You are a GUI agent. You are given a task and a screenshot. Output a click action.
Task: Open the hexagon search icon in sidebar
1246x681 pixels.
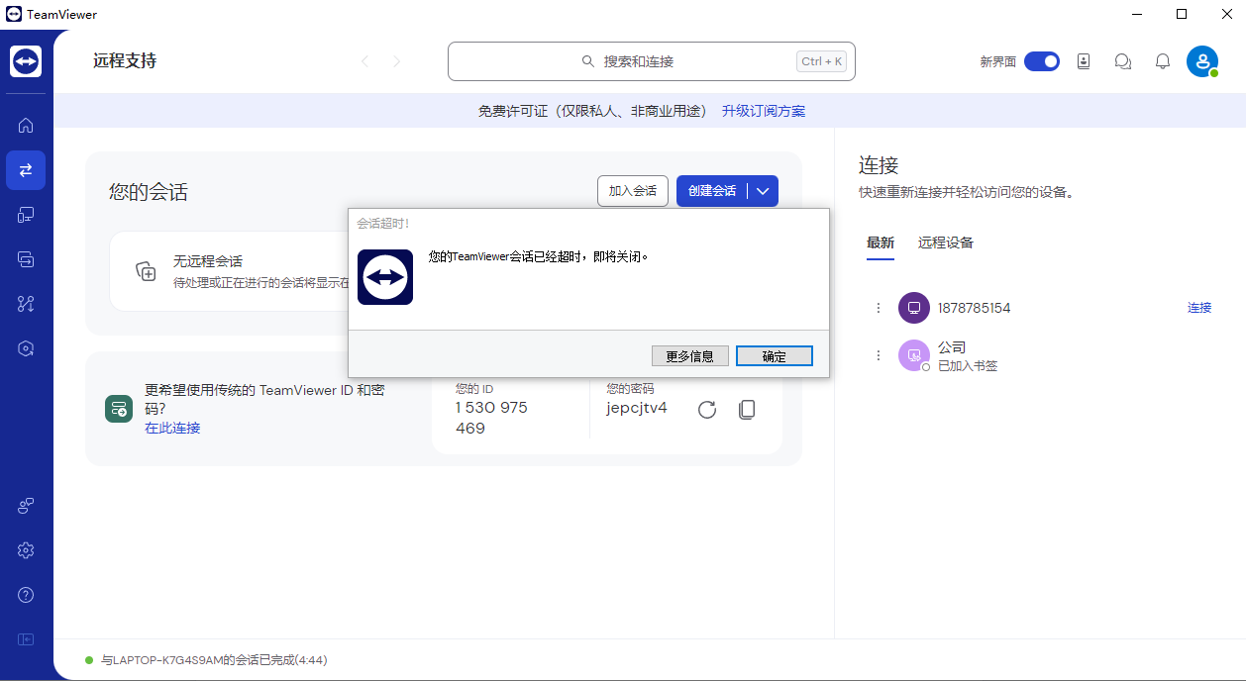[26, 348]
